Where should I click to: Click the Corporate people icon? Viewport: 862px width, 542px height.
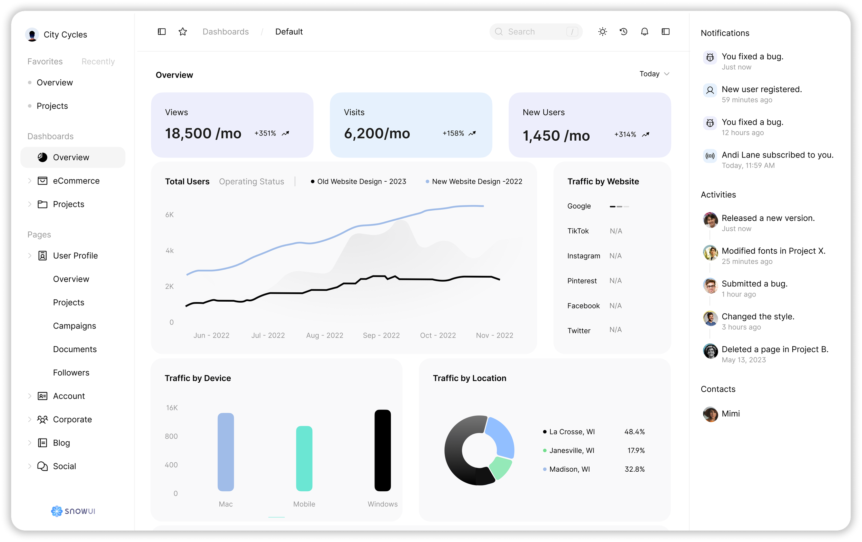click(x=43, y=419)
